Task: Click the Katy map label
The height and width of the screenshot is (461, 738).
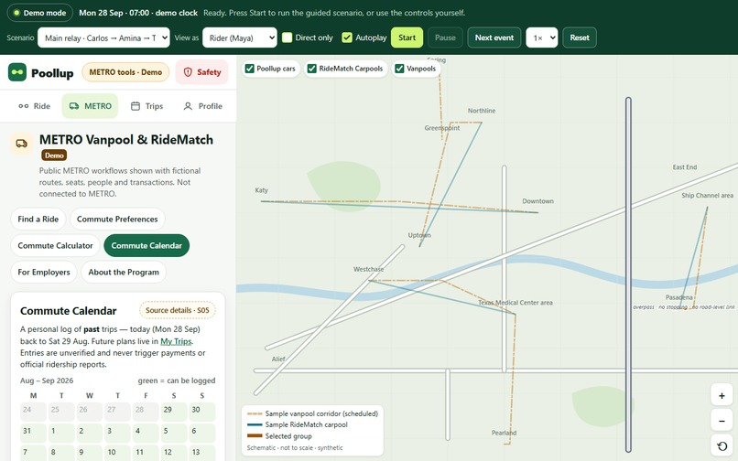Action: [x=261, y=190]
